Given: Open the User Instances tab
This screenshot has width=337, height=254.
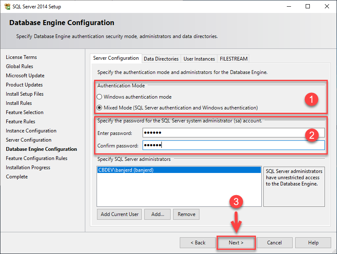Looking at the screenshot, I should (199, 59).
